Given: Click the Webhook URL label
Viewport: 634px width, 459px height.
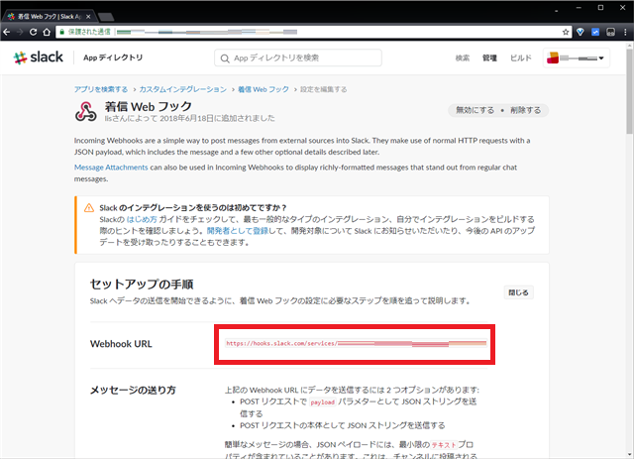Looking at the screenshot, I should 121,344.
